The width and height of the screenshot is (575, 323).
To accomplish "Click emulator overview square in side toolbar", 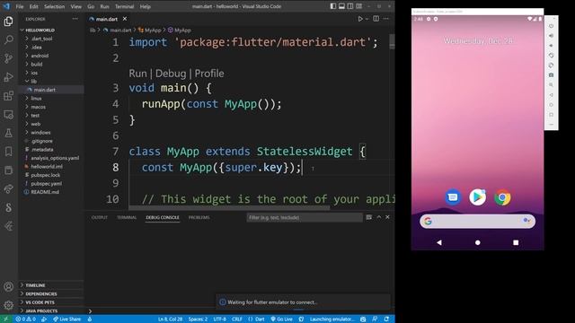I will [551, 115].
